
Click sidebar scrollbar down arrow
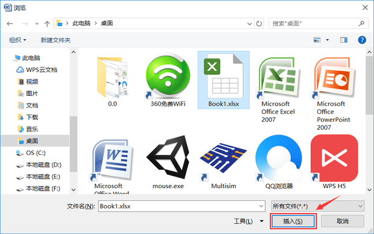point(74,190)
